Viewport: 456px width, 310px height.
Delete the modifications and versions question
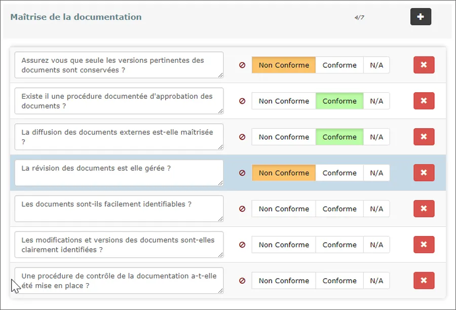(424, 245)
